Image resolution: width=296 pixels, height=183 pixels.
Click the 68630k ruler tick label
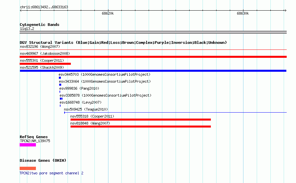coord(243,13)
